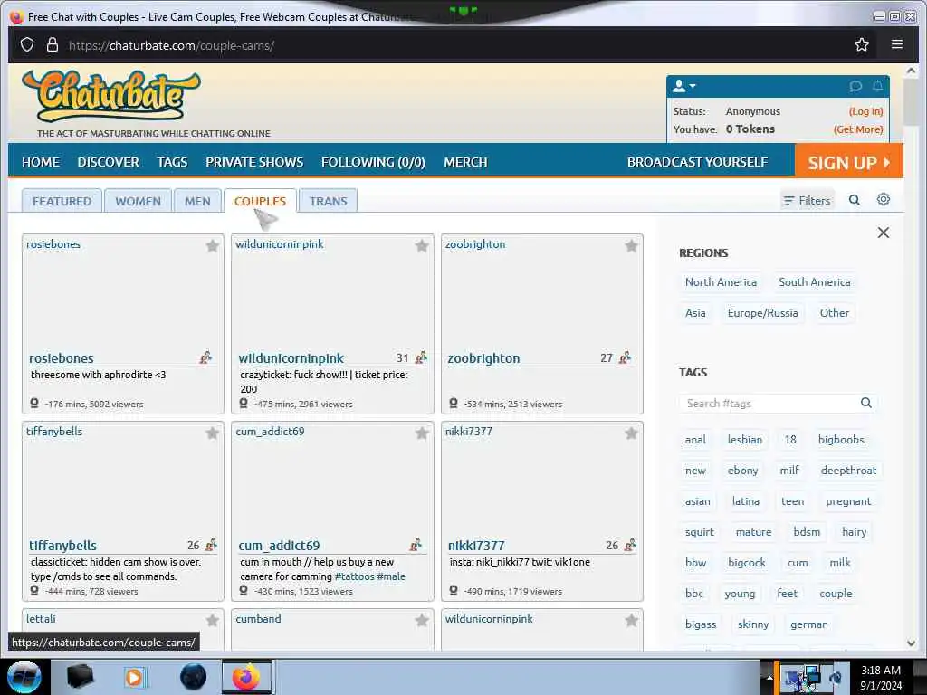Filter by South America region
Viewport: 927px width, 695px height.
[815, 282]
